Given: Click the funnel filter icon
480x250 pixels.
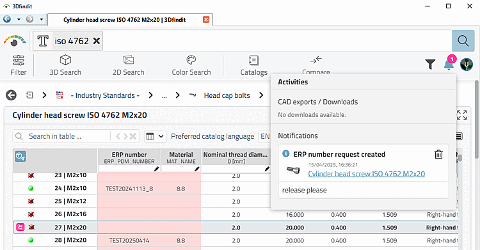Looking at the screenshot, I should tap(430, 65).
